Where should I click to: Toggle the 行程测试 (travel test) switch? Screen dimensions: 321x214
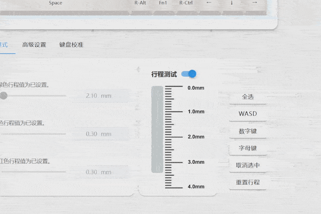tap(189, 74)
